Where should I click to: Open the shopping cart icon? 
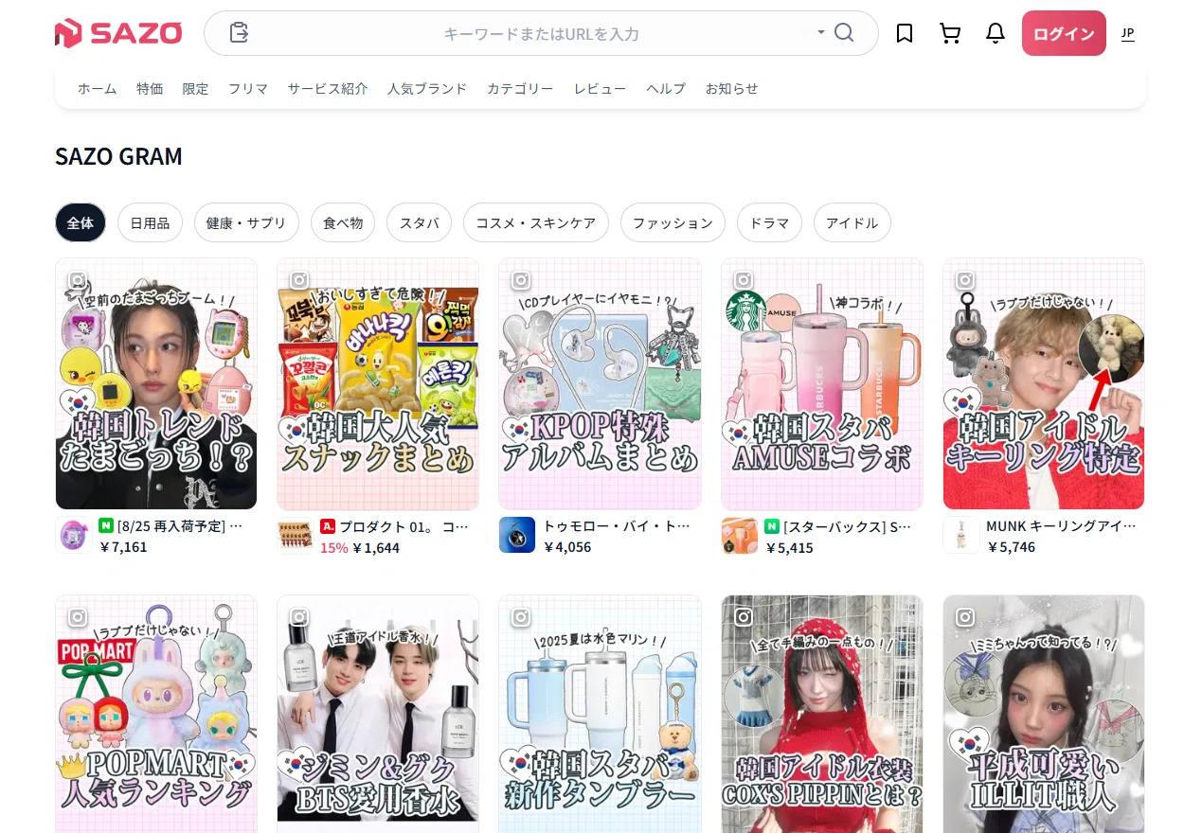[950, 33]
